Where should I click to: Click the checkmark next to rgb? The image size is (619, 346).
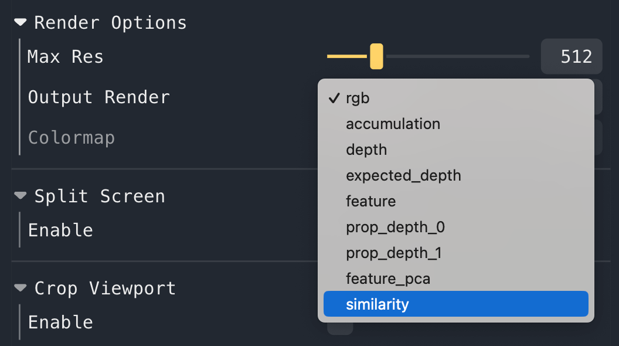[x=334, y=99]
